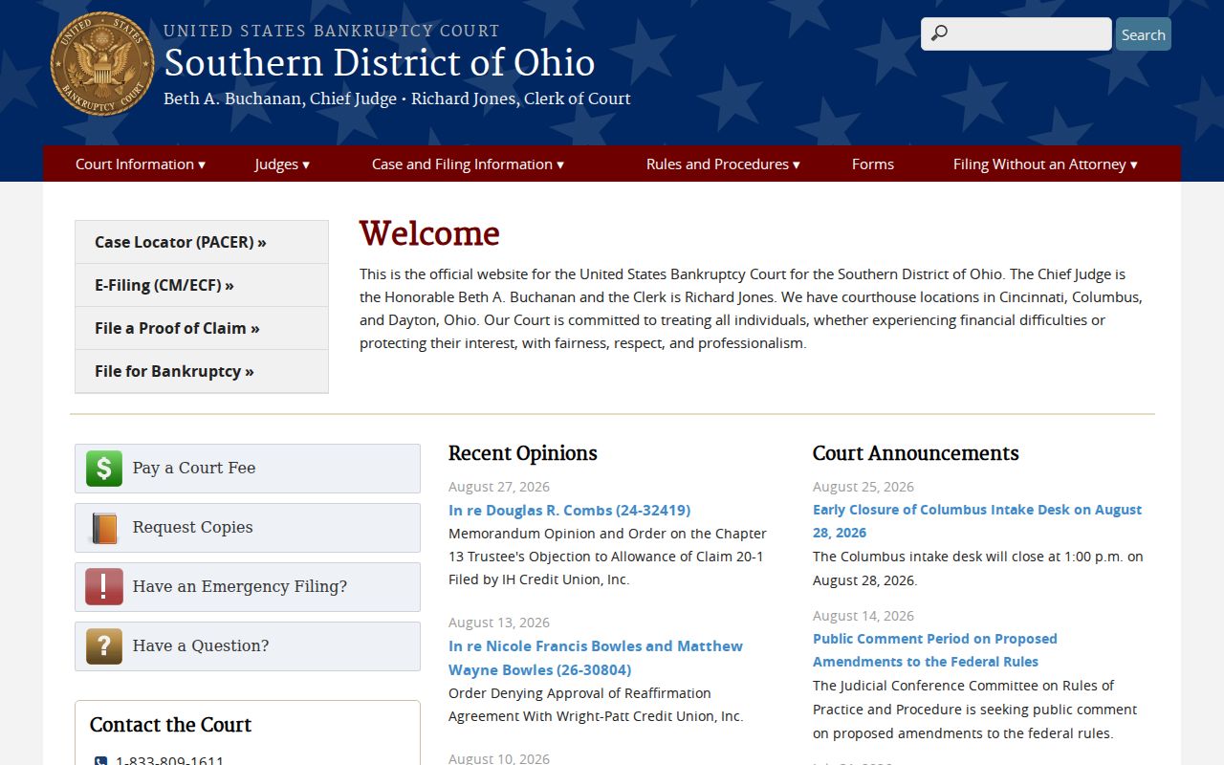Click the Court Announcements heading
The width and height of the screenshot is (1224, 765).
[x=916, y=453]
